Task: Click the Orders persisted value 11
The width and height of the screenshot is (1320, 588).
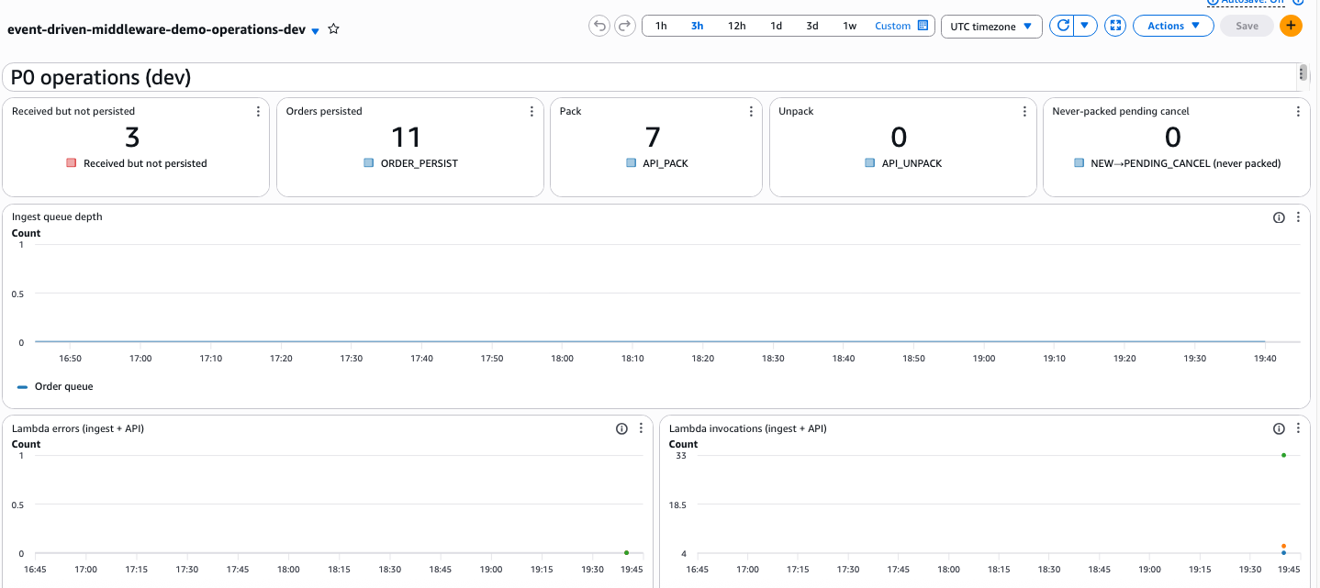Action: [x=406, y=138]
